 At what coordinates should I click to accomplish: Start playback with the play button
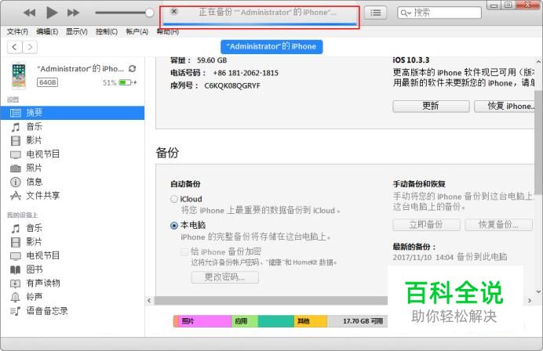[52, 13]
